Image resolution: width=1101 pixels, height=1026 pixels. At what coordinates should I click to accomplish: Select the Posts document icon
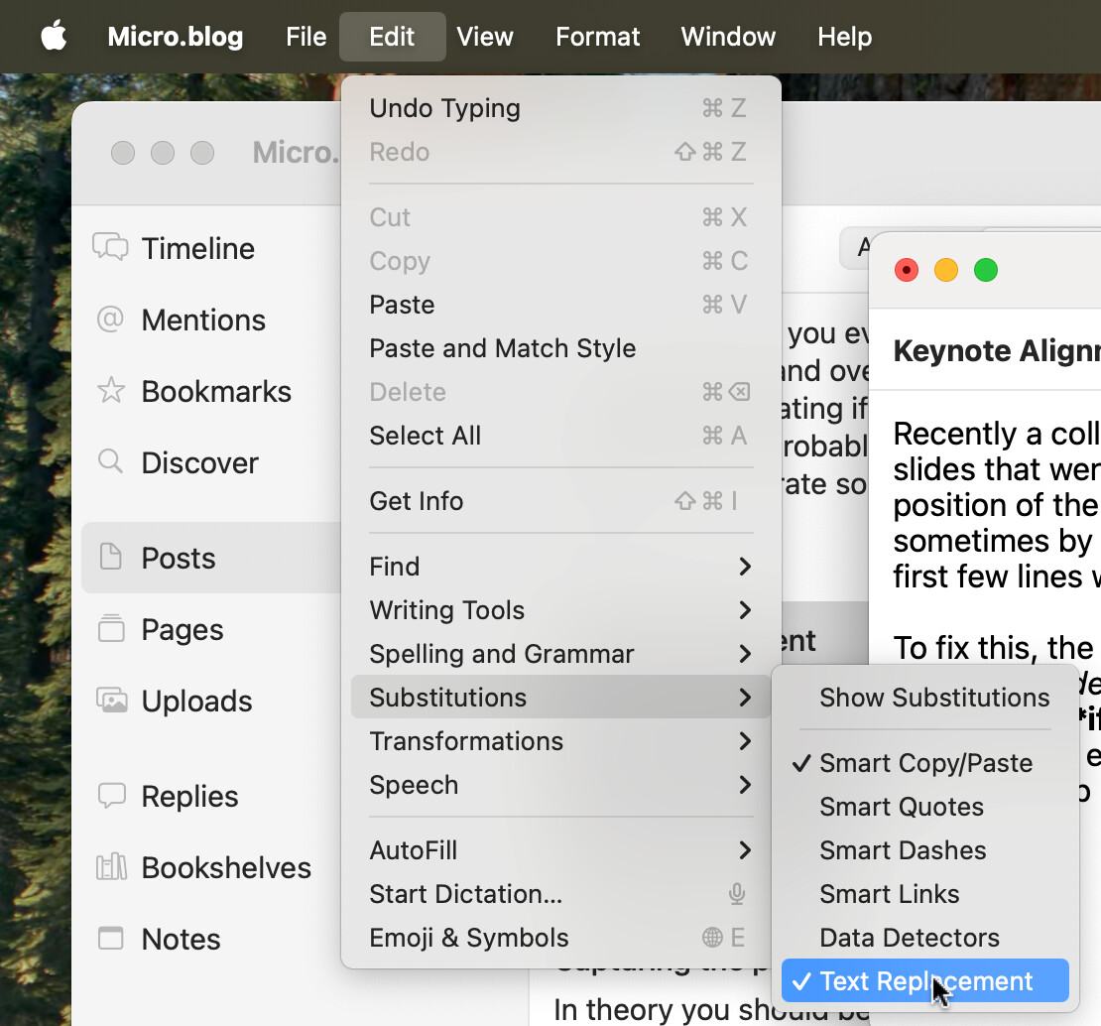(110, 557)
